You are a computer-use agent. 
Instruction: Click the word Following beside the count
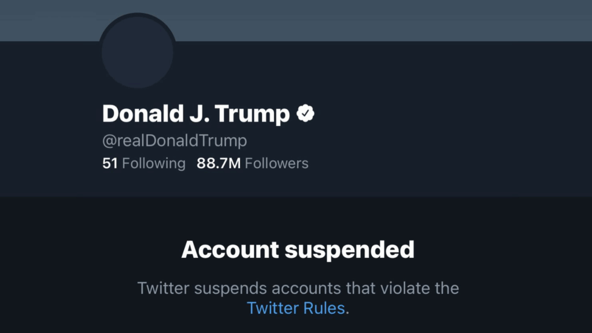point(153,163)
